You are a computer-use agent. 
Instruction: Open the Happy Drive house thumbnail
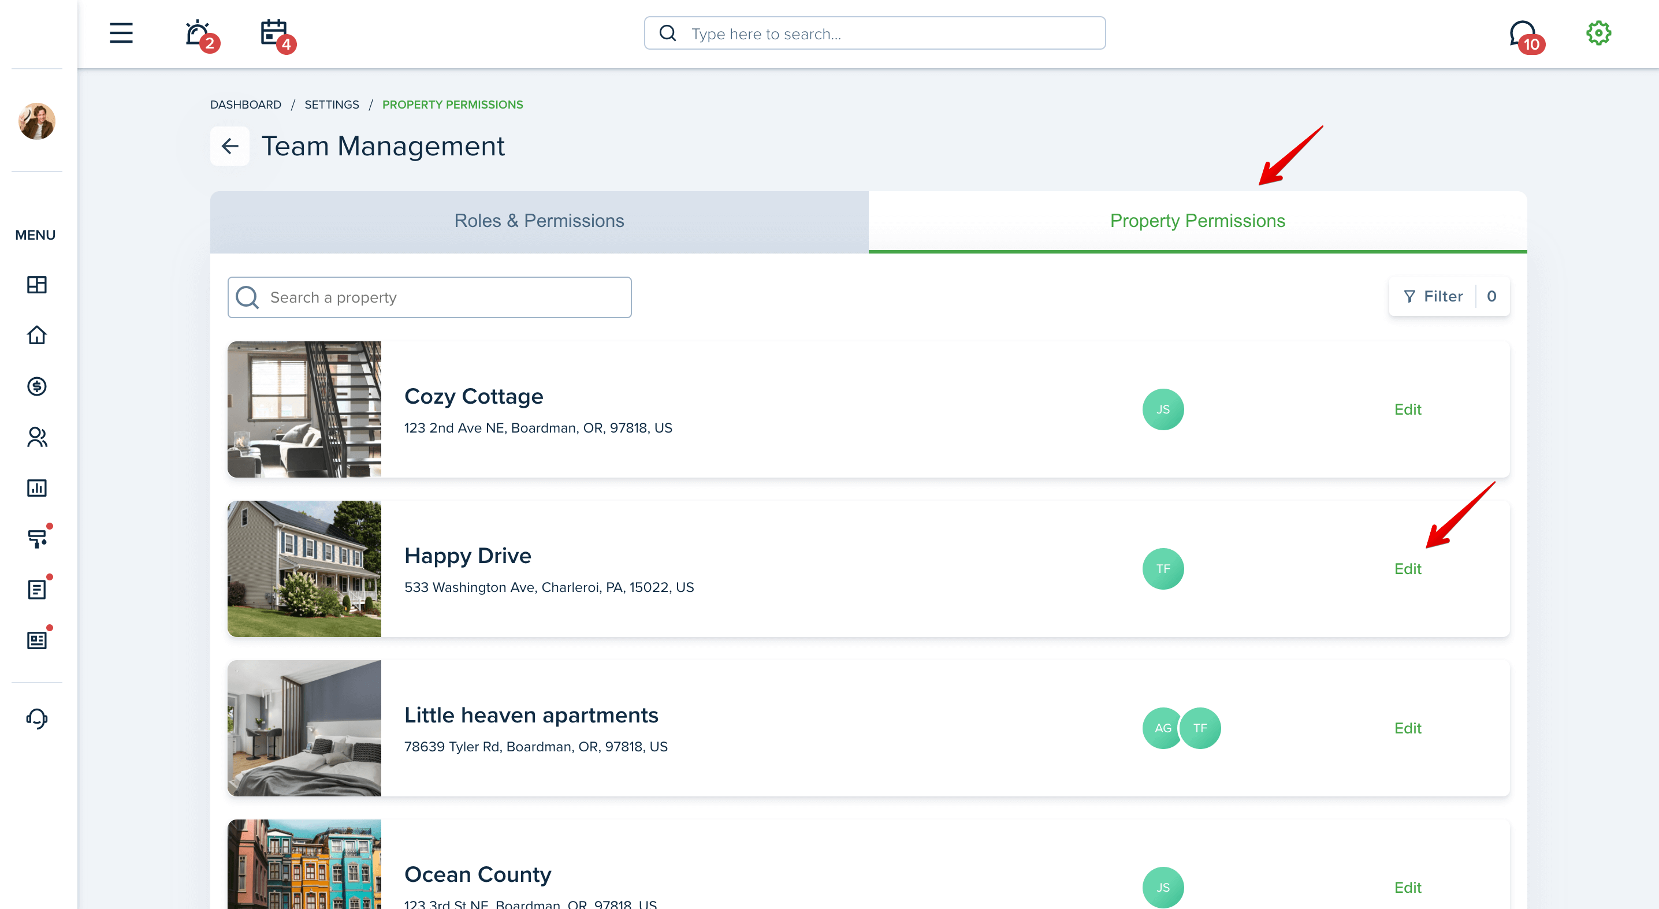pos(304,569)
